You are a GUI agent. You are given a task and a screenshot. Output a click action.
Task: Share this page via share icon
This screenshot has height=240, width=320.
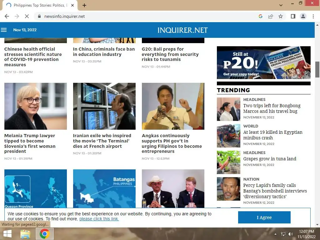coord(271,16)
